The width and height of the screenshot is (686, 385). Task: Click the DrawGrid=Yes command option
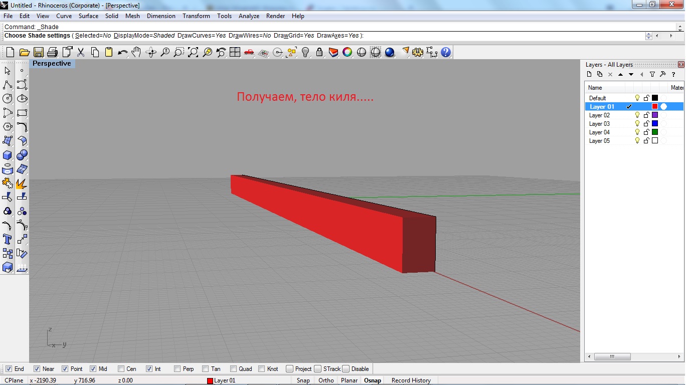[294, 36]
